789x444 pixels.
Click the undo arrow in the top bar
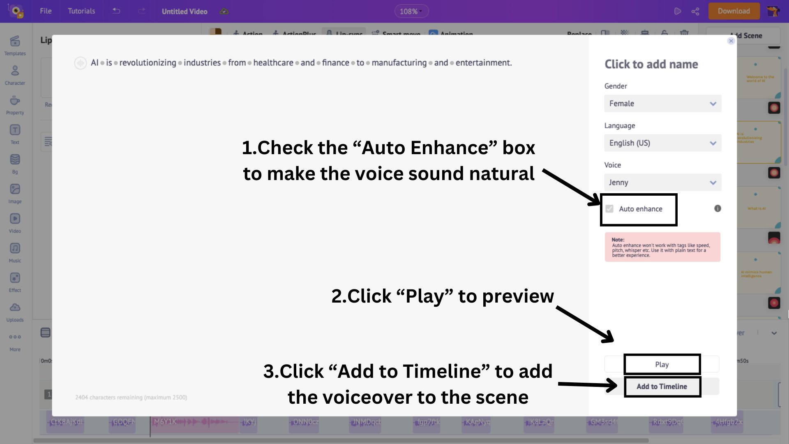coord(115,11)
